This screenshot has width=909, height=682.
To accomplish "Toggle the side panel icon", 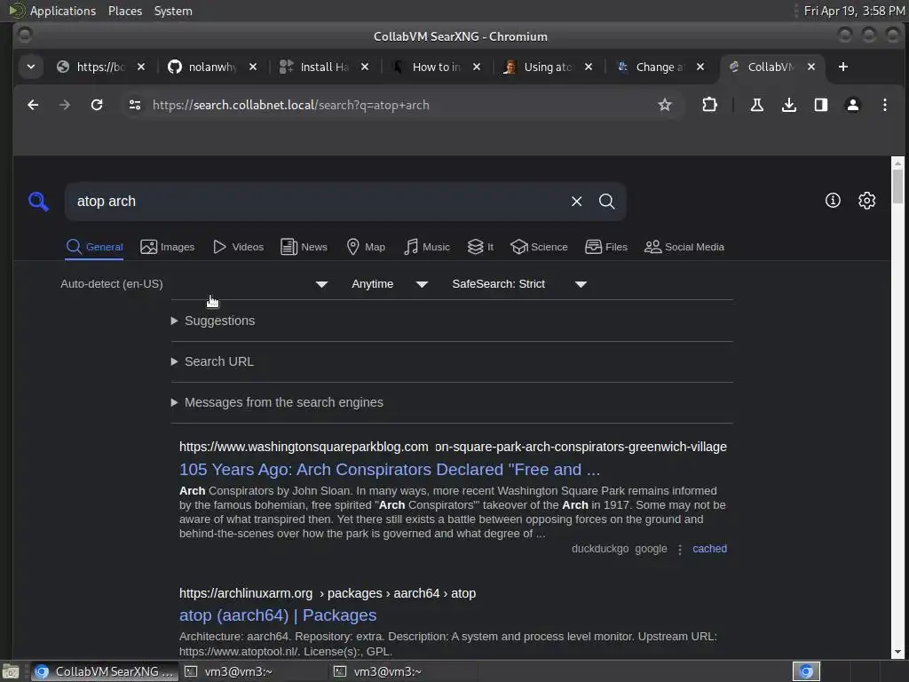I will tap(821, 105).
